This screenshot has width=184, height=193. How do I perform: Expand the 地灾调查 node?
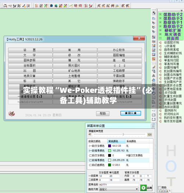point(160,34)
